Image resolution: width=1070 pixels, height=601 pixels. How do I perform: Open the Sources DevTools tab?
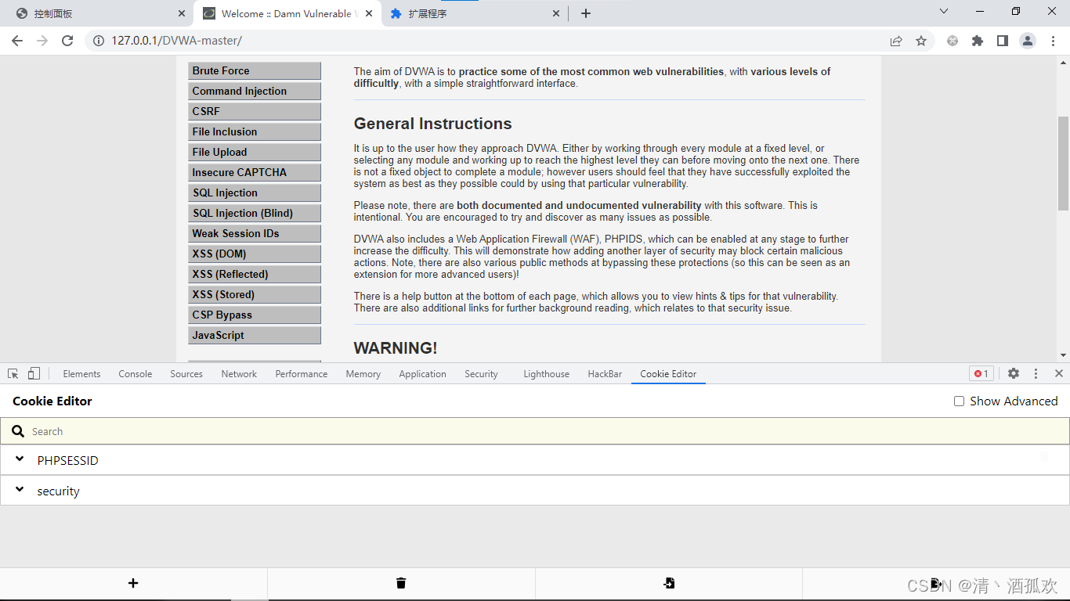coord(186,374)
